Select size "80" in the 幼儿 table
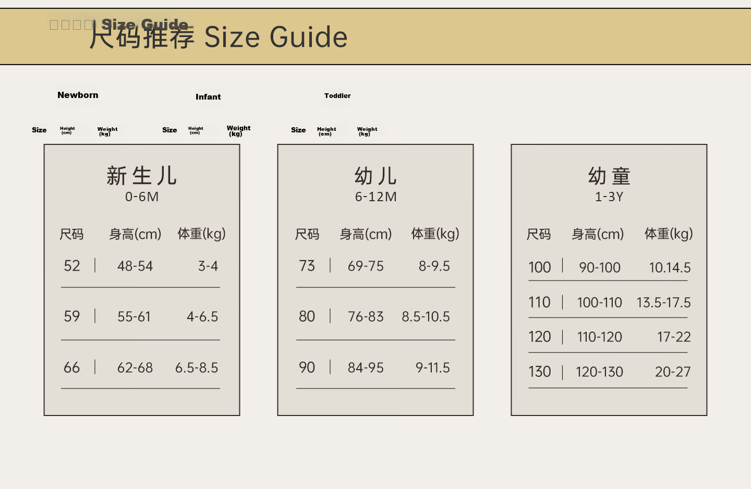Image resolution: width=751 pixels, height=489 pixels. tap(307, 316)
